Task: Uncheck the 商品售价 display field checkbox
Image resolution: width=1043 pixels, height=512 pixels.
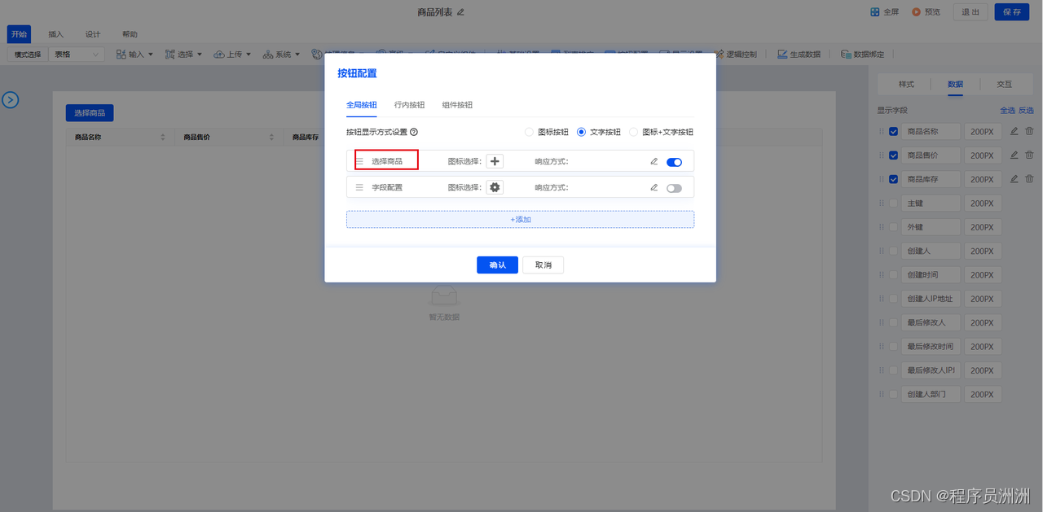Action: tap(894, 155)
